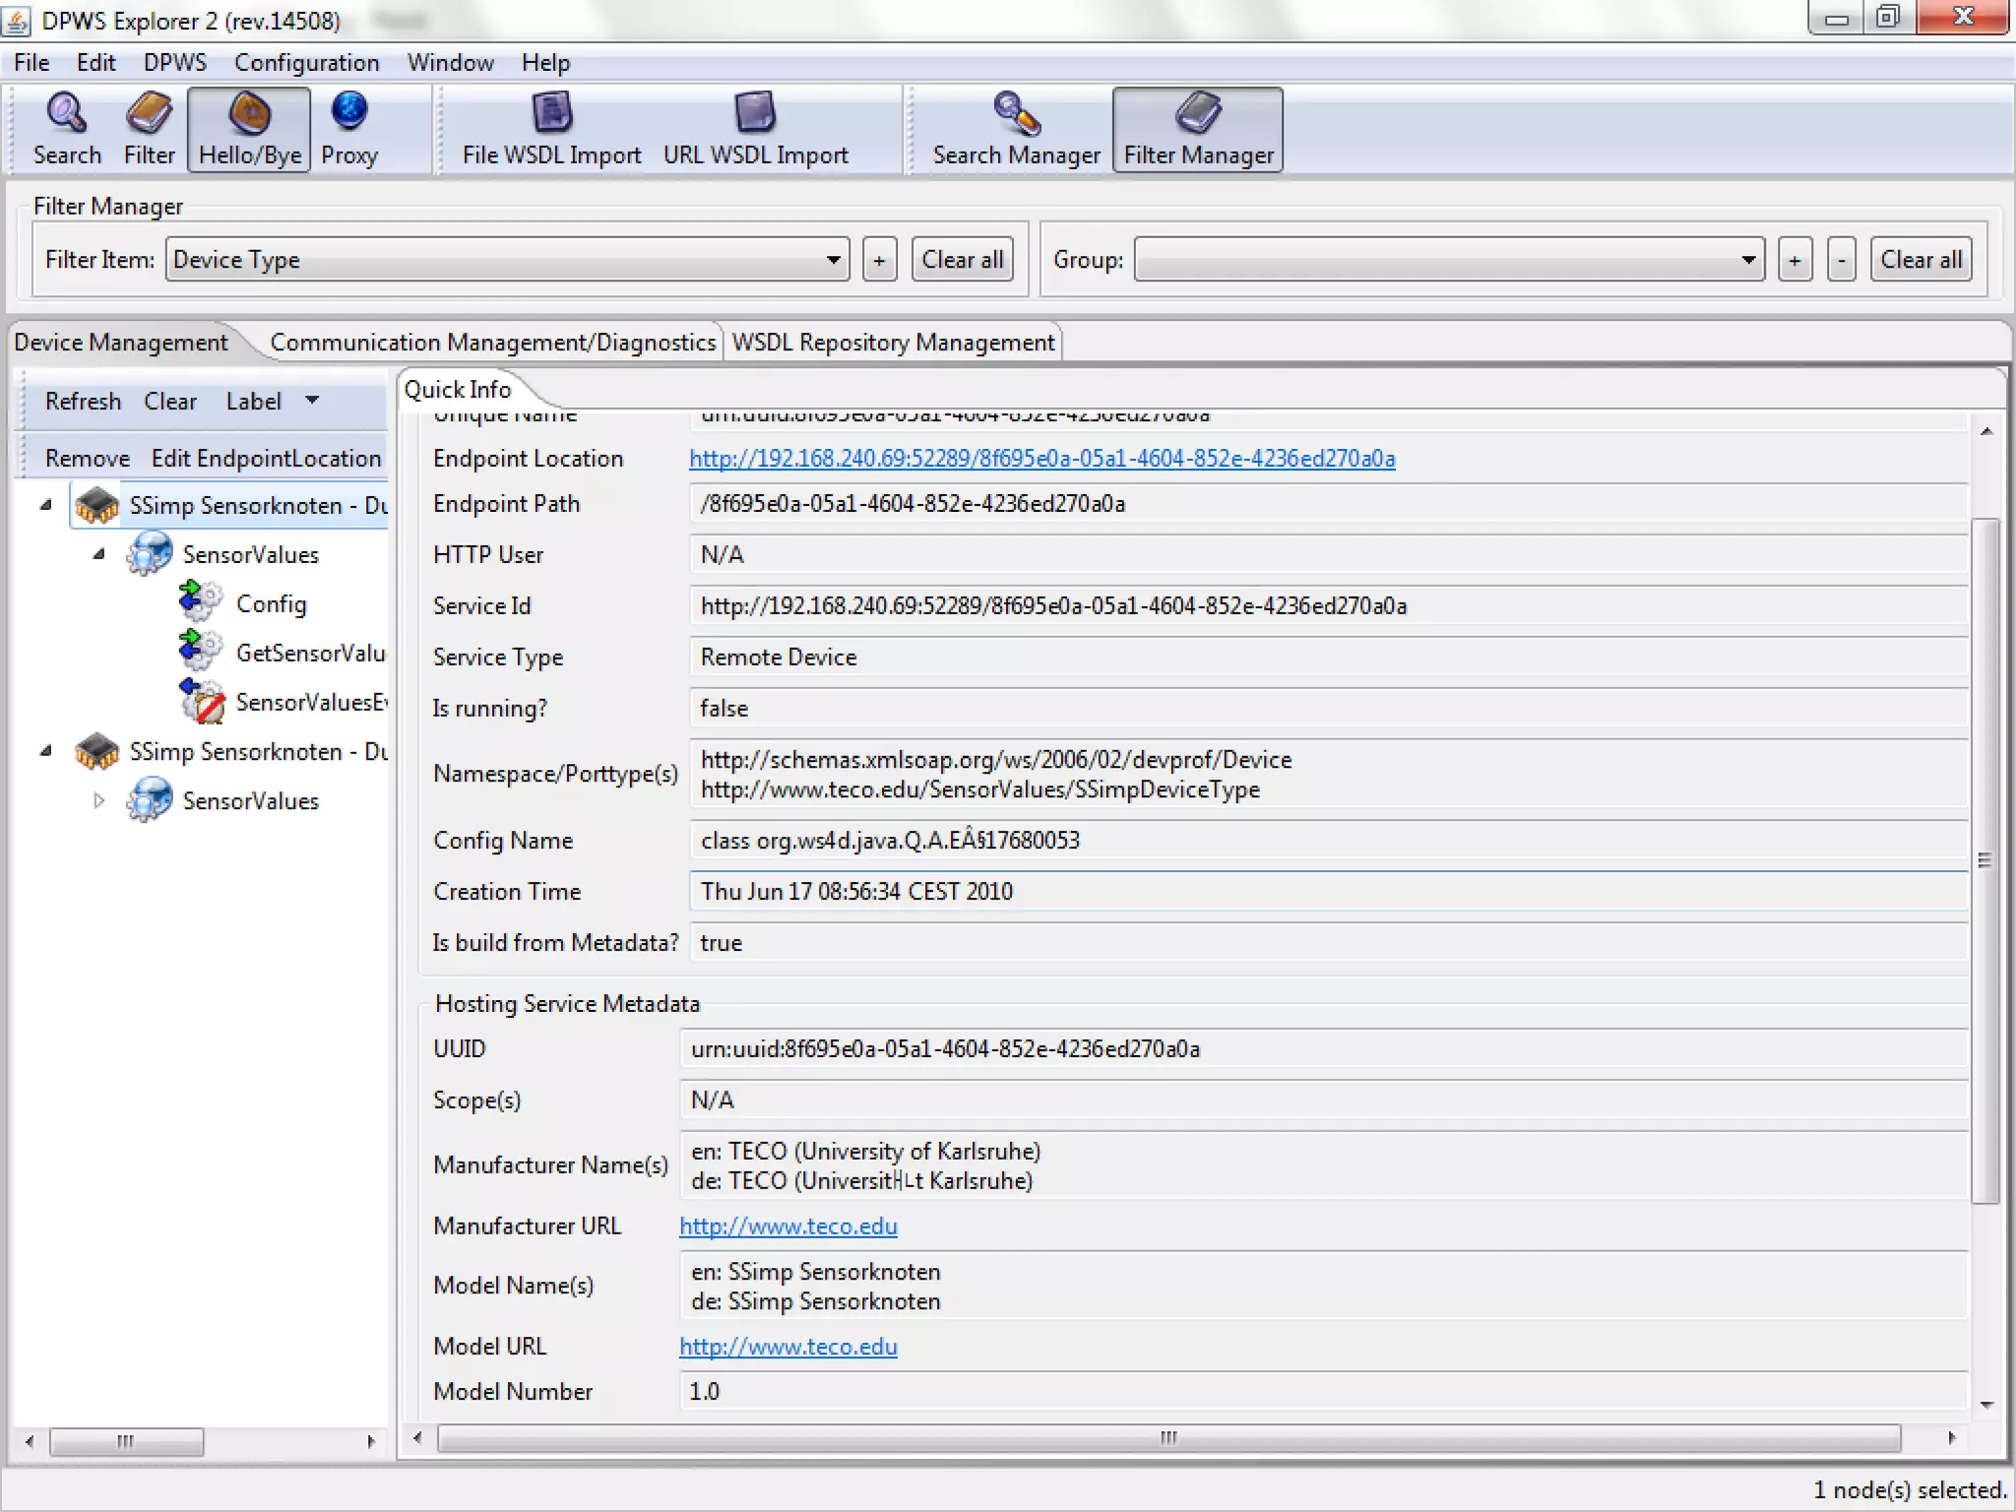Viewport: 2016px width, 1512px height.
Task: Open File WSDL Import
Action: click(551, 129)
